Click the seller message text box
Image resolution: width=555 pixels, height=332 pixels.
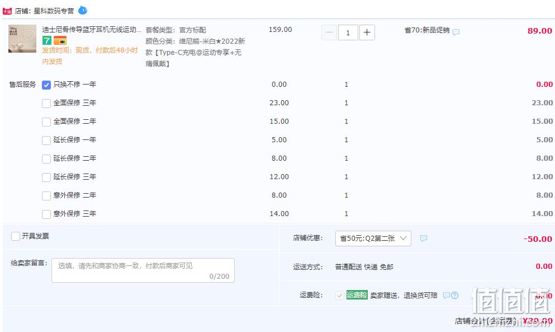click(x=143, y=270)
